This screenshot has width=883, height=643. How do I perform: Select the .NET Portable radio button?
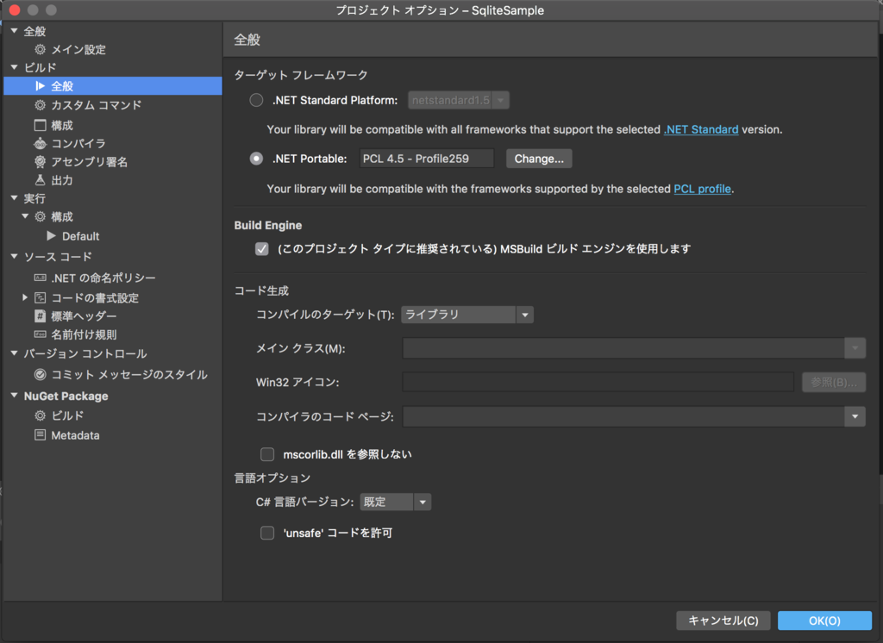[256, 159]
